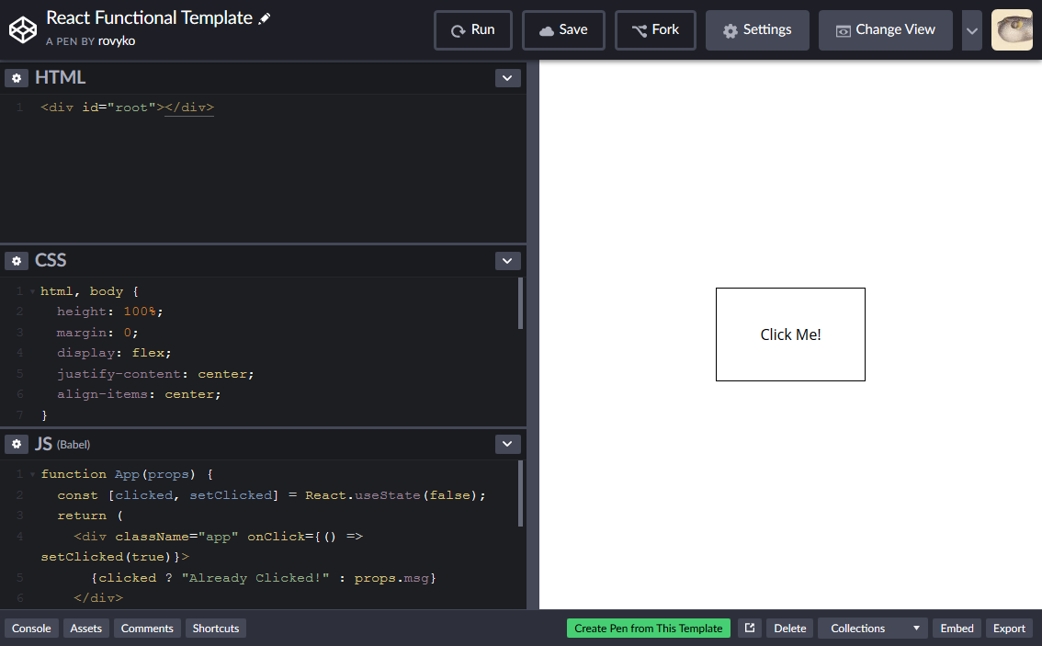Click the 'display: flex;' CSS line
The width and height of the screenshot is (1042, 646).
[114, 353]
